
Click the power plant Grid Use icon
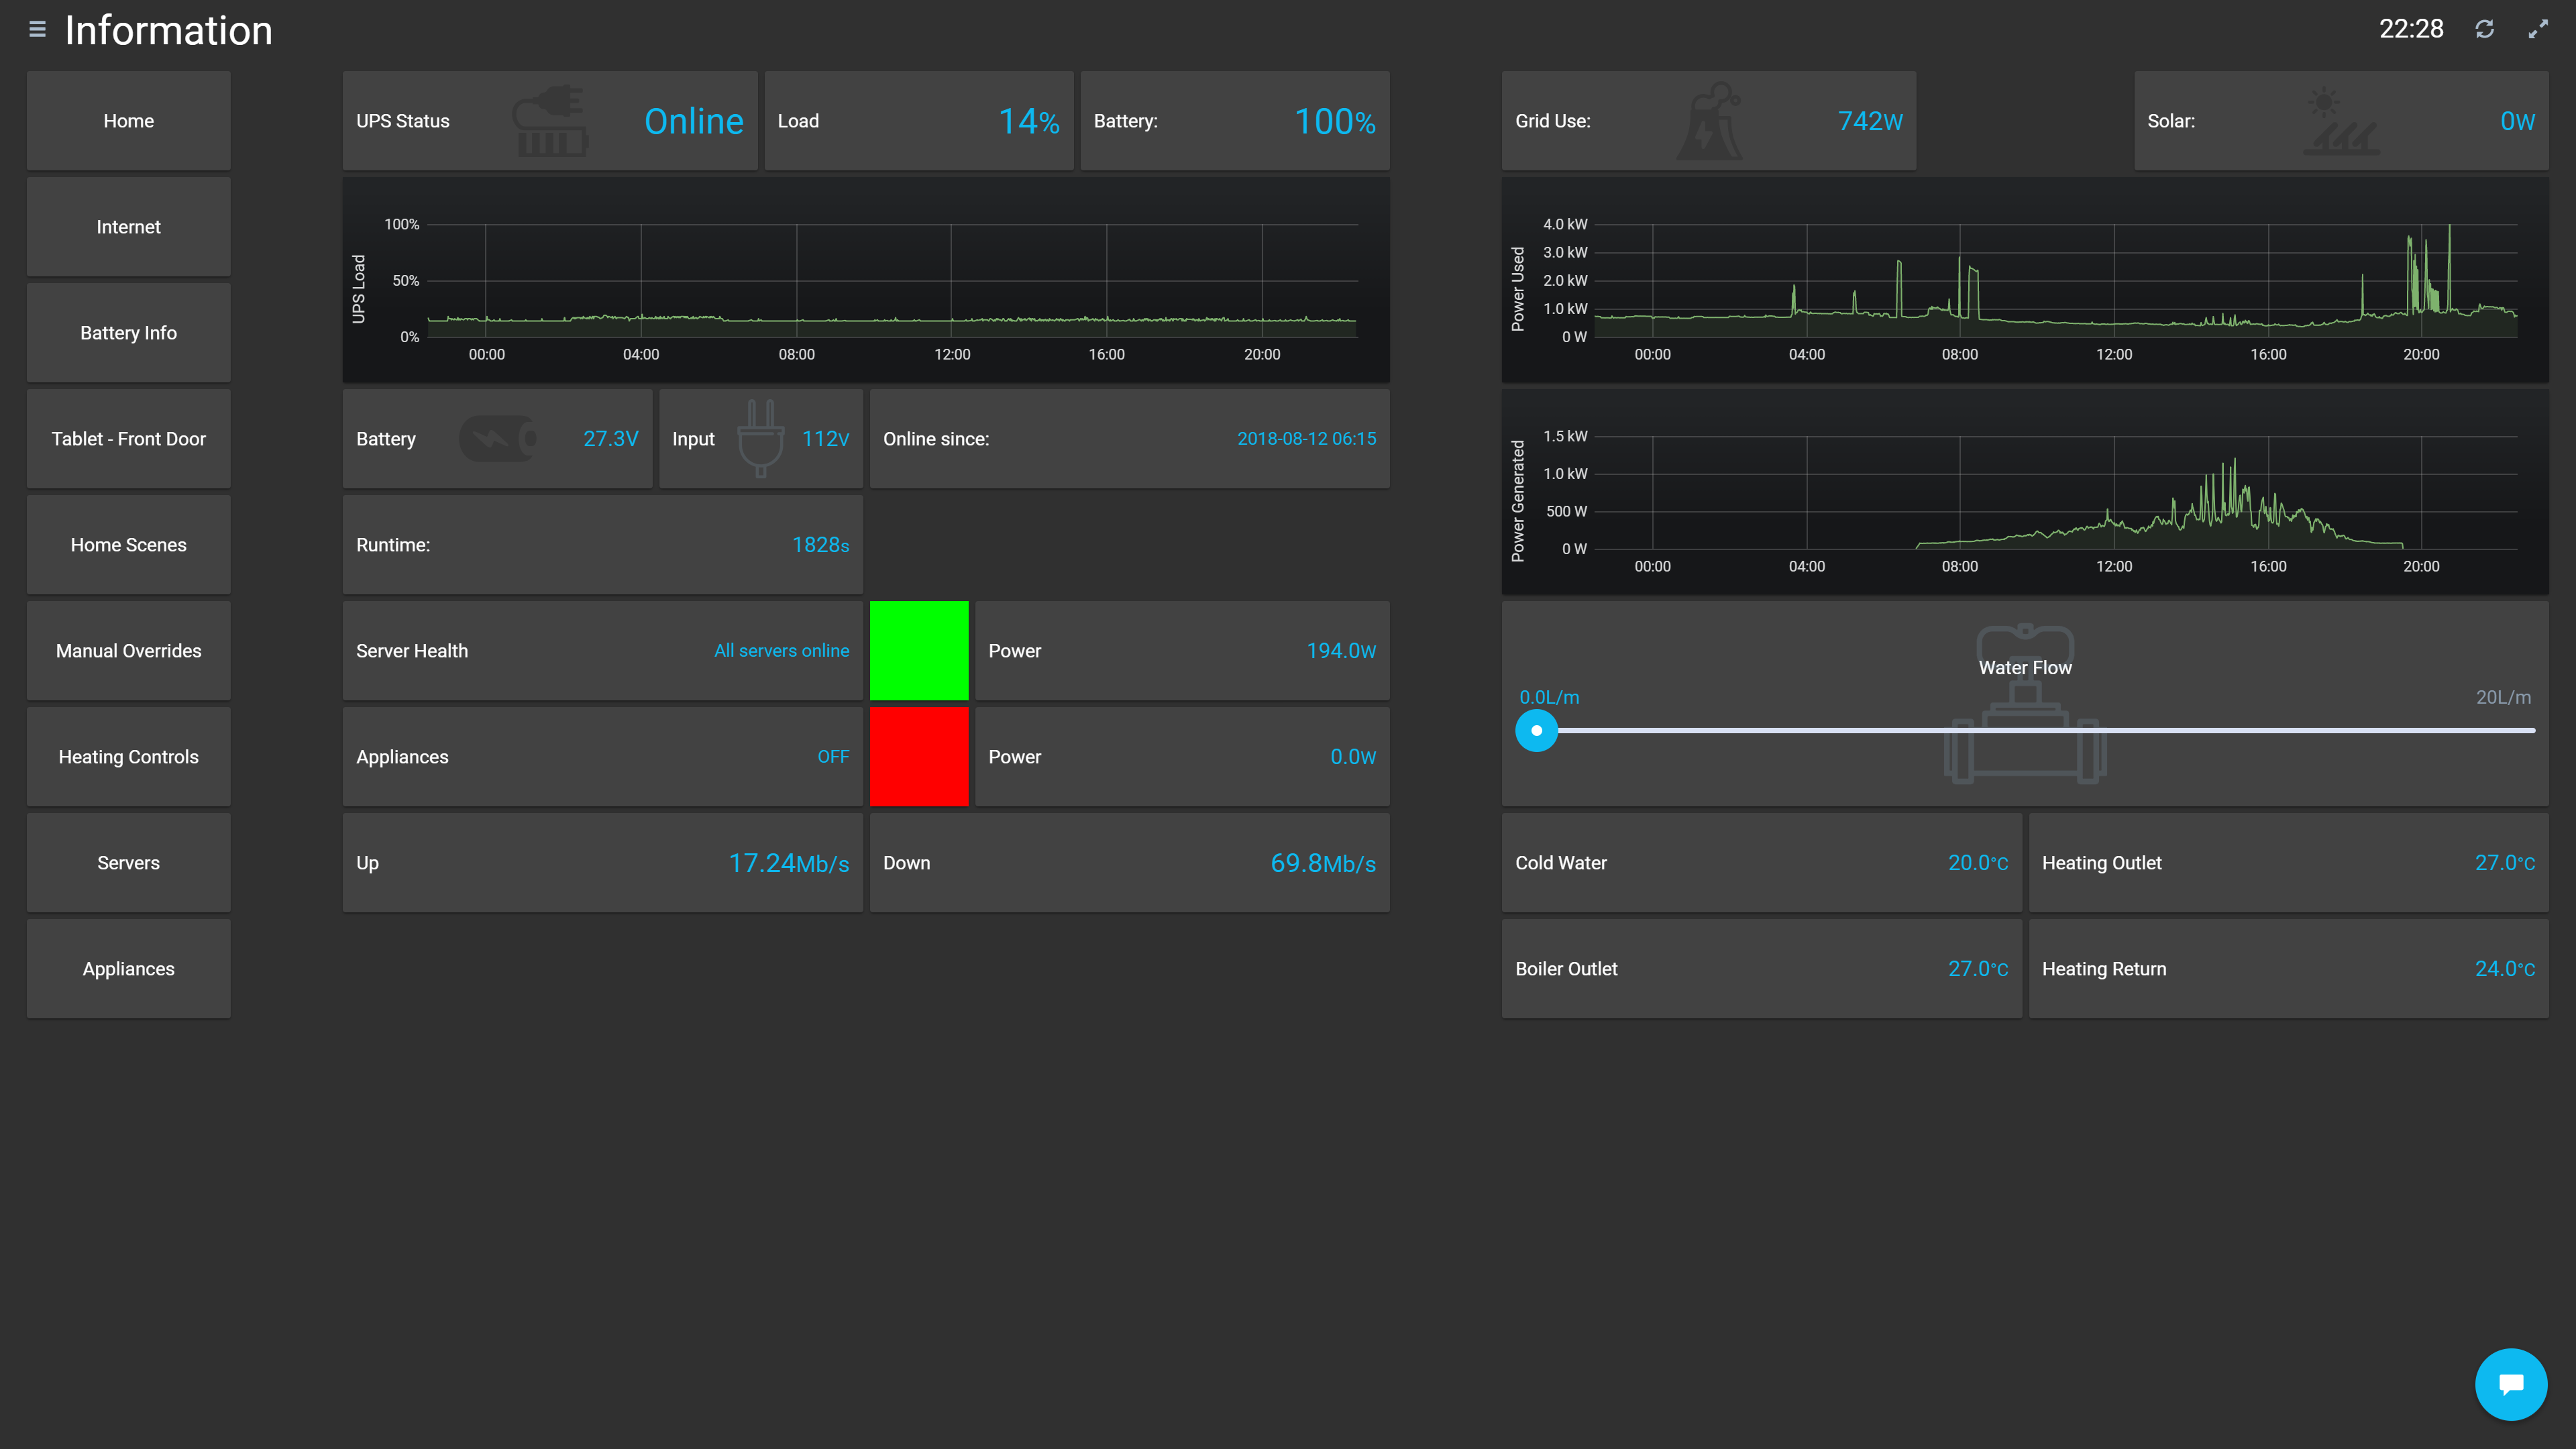(x=1710, y=121)
